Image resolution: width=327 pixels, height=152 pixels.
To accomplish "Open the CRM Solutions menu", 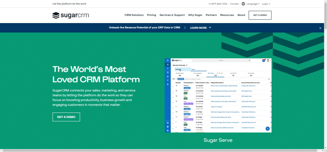I will [x=134, y=15].
